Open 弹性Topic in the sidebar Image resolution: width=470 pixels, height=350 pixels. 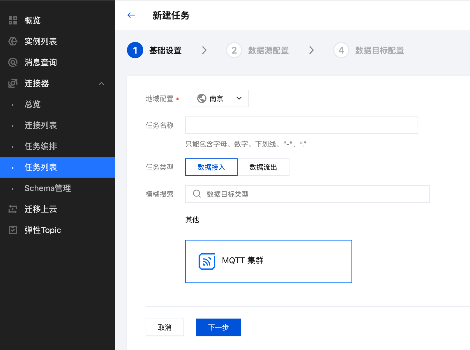coord(57,230)
